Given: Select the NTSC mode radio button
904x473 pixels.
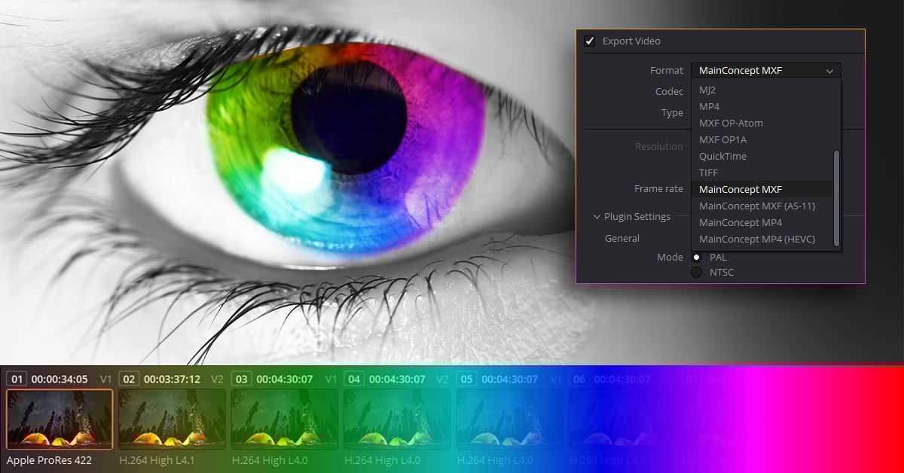Looking at the screenshot, I should pos(695,273).
